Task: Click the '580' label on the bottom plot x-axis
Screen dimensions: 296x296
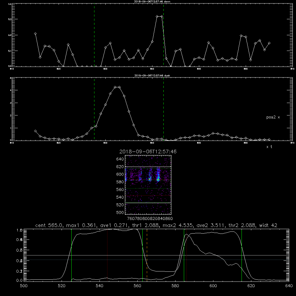Action: point(175,286)
